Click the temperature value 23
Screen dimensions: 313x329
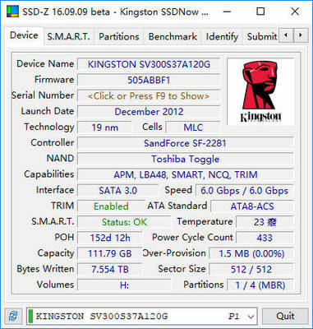coord(265,222)
